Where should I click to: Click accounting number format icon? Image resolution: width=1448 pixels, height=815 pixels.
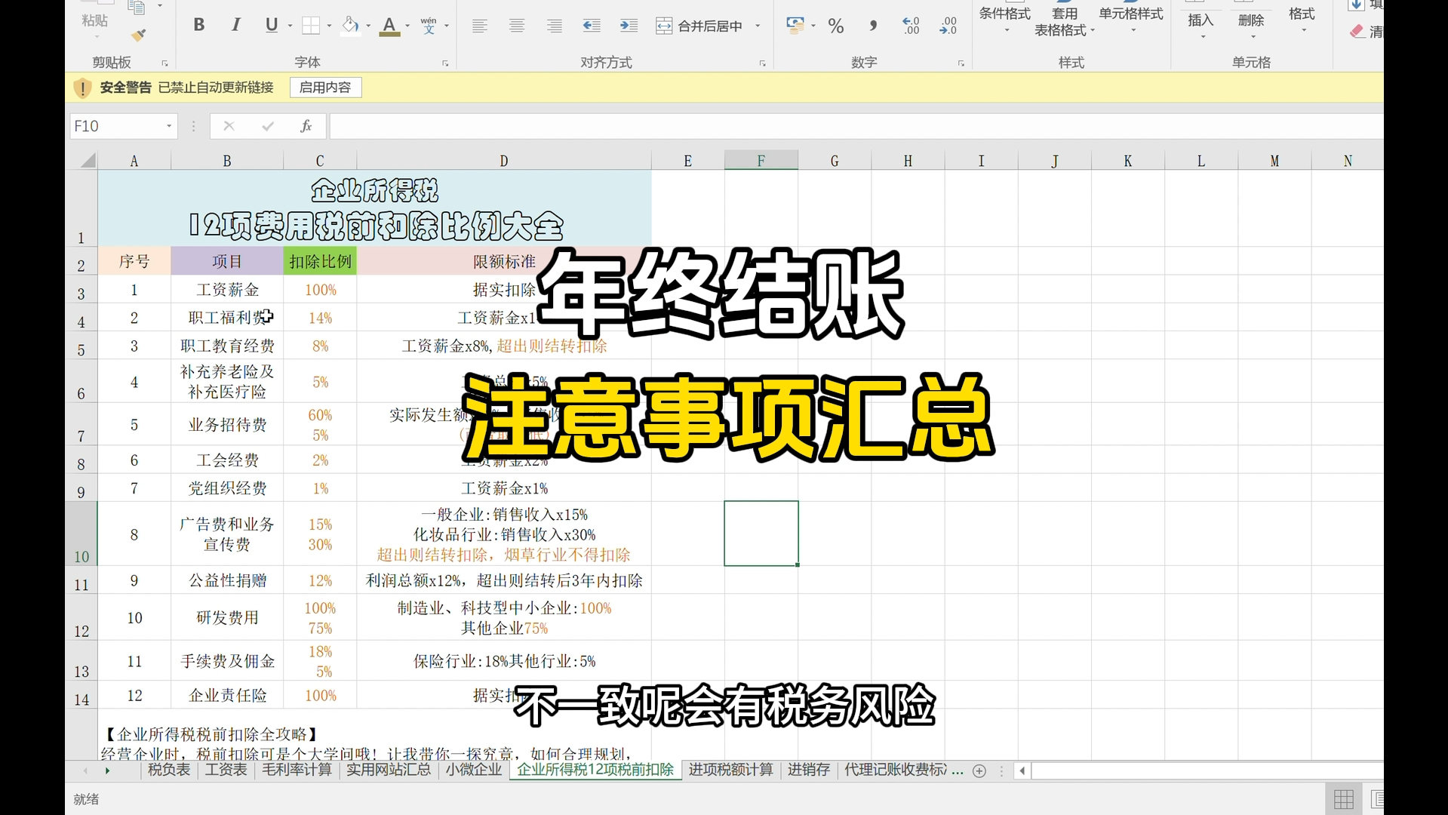(795, 26)
